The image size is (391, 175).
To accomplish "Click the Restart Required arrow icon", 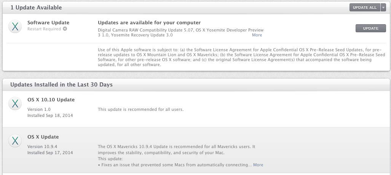I will [x=65, y=29].
